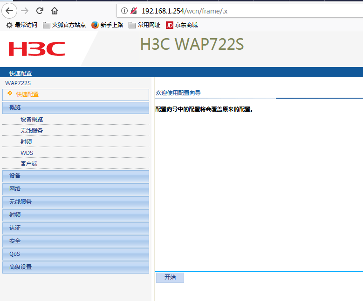Open 设备概览 submenu item
The width and height of the screenshot is (363, 301).
pos(32,120)
